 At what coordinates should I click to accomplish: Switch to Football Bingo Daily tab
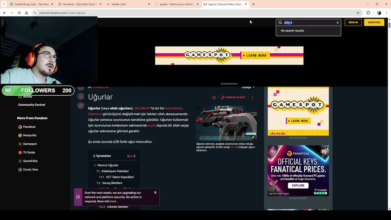pyautogui.click(x=31, y=4)
